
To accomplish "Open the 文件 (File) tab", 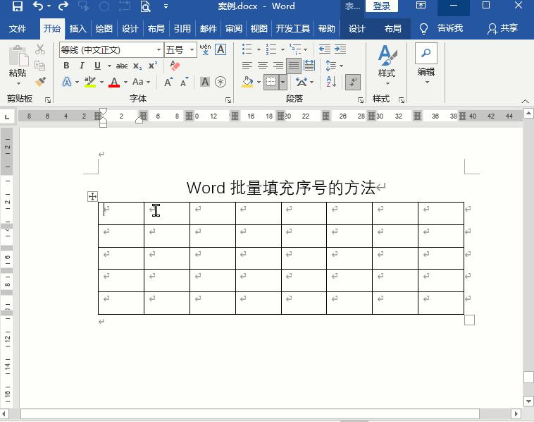I will point(18,29).
